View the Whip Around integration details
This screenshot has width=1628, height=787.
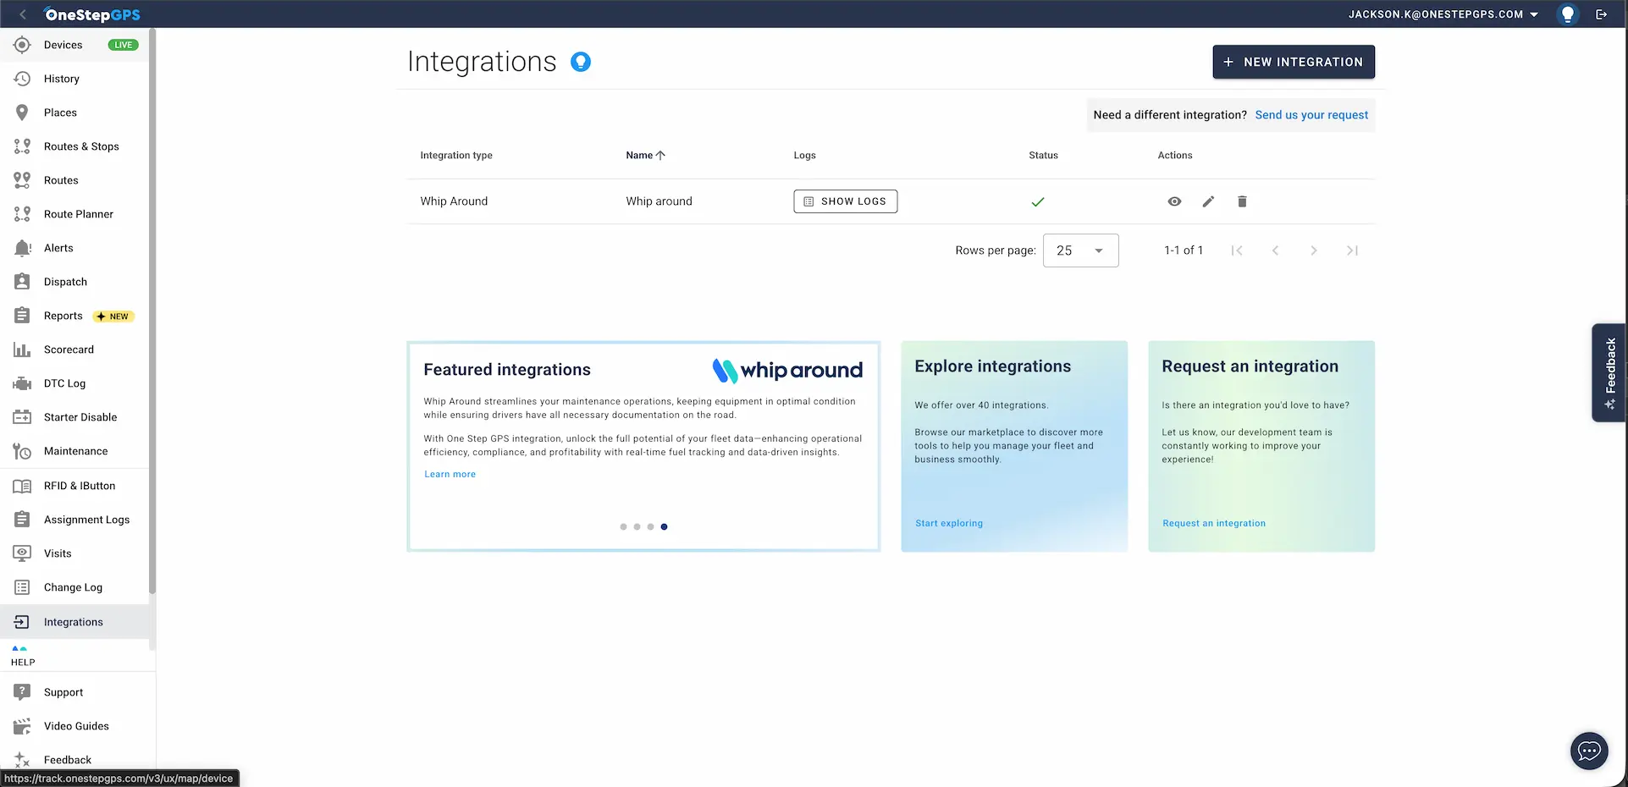tap(1174, 201)
